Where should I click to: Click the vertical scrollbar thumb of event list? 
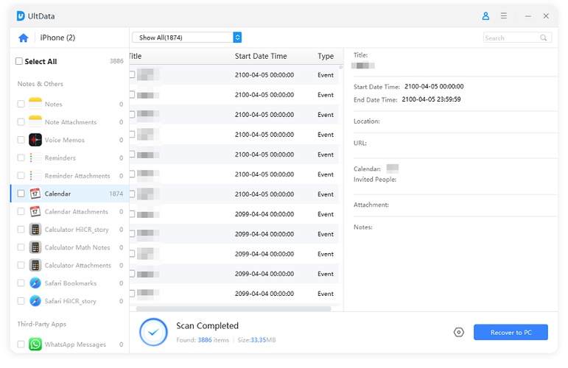pyautogui.click(x=340, y=67)
